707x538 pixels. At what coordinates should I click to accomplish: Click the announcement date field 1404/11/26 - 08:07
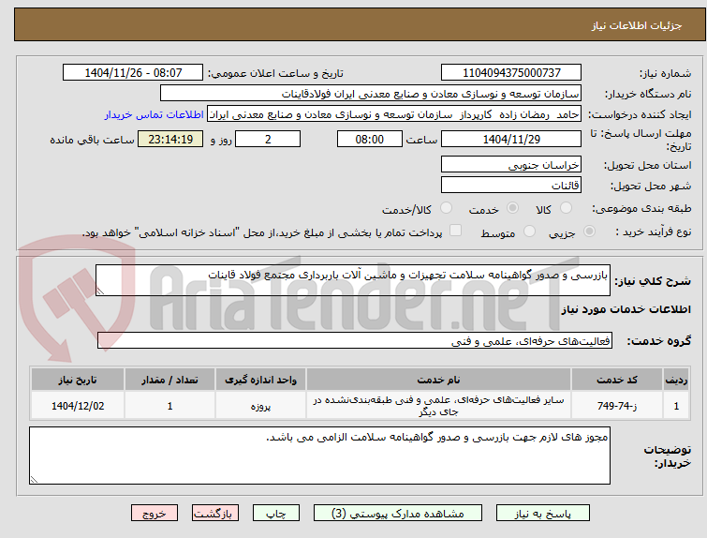(x=133, y=73)
